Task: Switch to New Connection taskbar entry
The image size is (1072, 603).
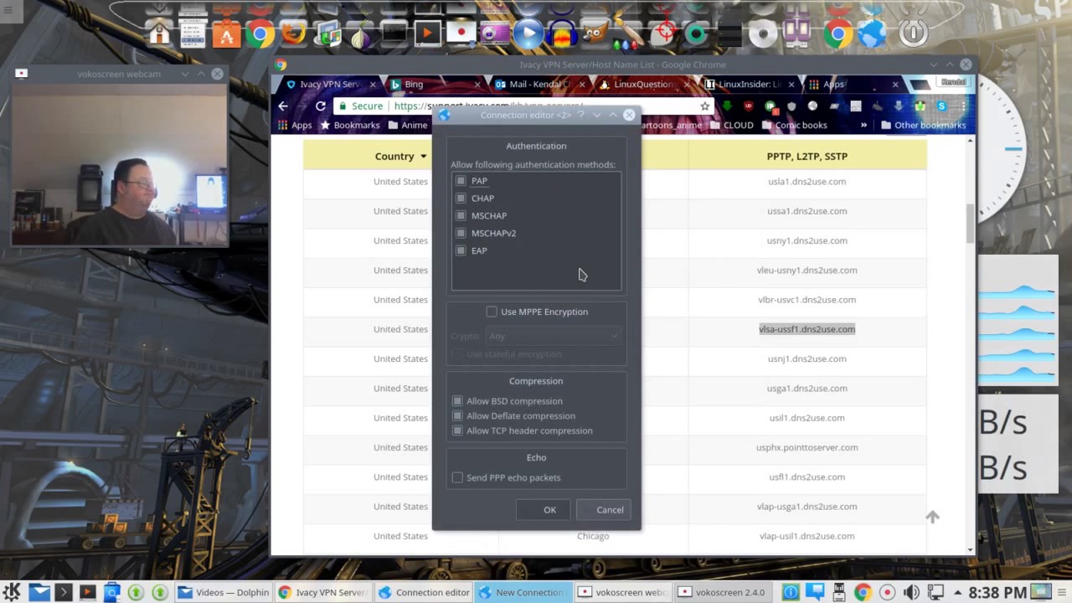Action: (x=523, y=592)
